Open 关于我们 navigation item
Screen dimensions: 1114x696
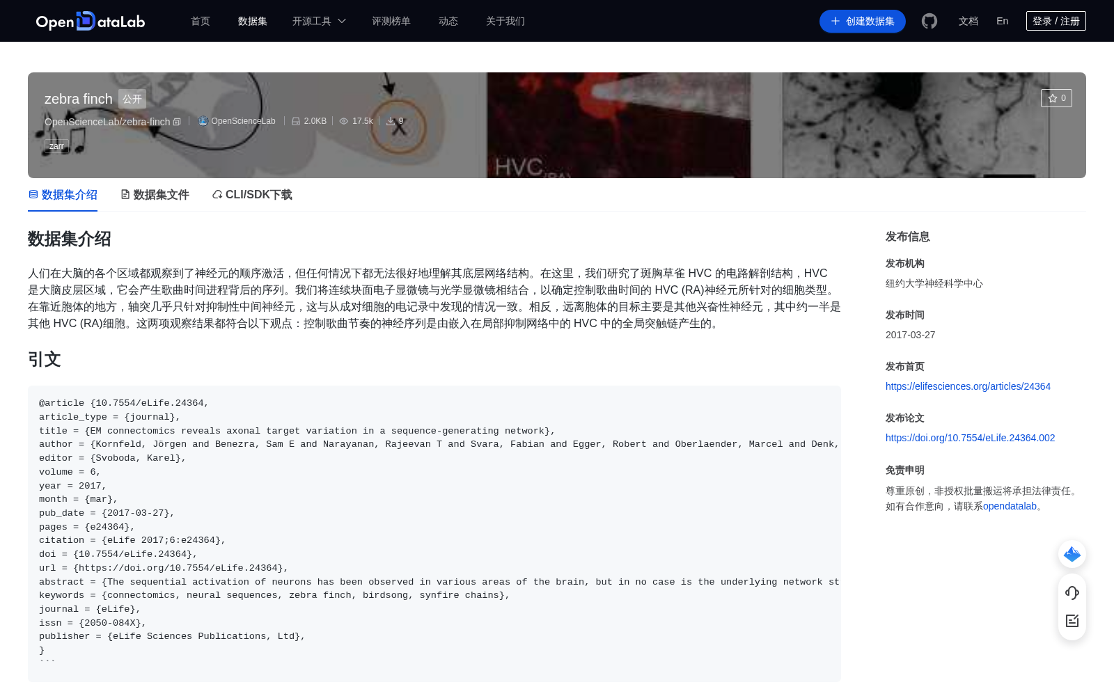[x=505, y=21]
